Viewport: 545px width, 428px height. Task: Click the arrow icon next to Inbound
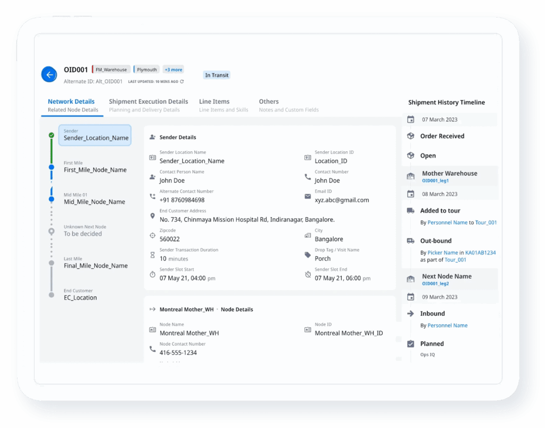pyautogui.click(x=410, y=314)
